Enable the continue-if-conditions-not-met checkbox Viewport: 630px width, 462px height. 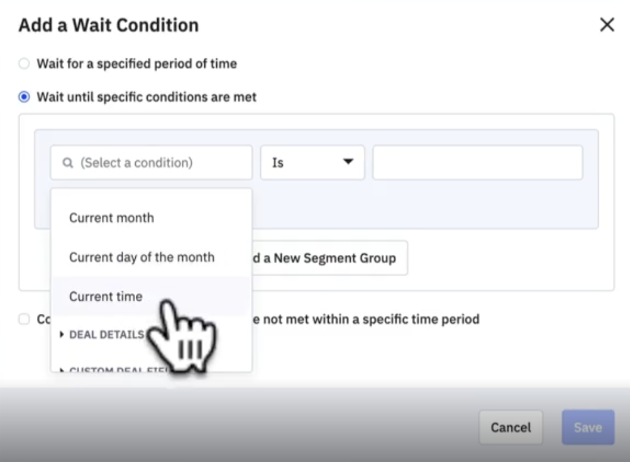point(24,320)
